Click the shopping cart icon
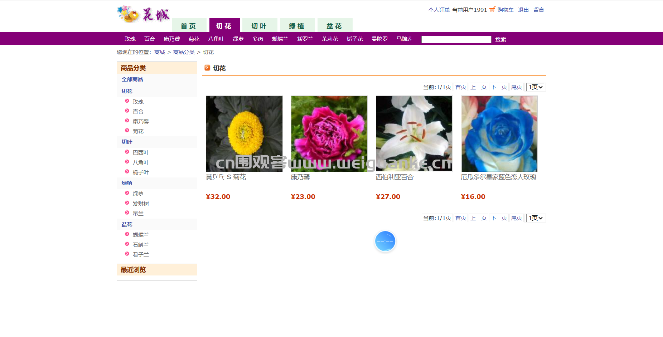This screenshot has height=337, width=663. coord(492,9)
